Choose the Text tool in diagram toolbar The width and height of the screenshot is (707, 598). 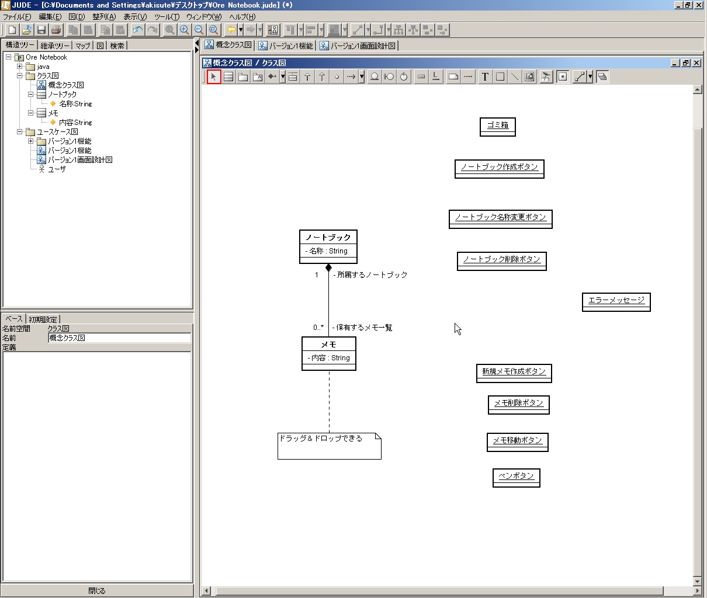click(485, 77)
